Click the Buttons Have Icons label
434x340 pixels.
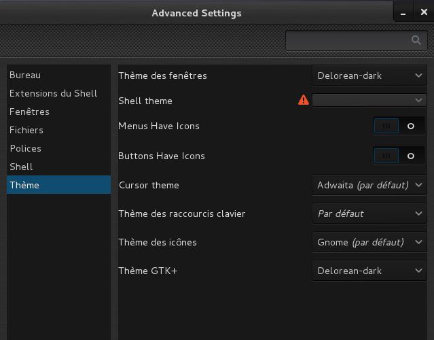pos(162,156)
